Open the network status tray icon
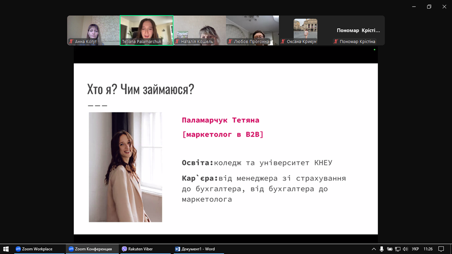452x254 pixels. [397, 249]
